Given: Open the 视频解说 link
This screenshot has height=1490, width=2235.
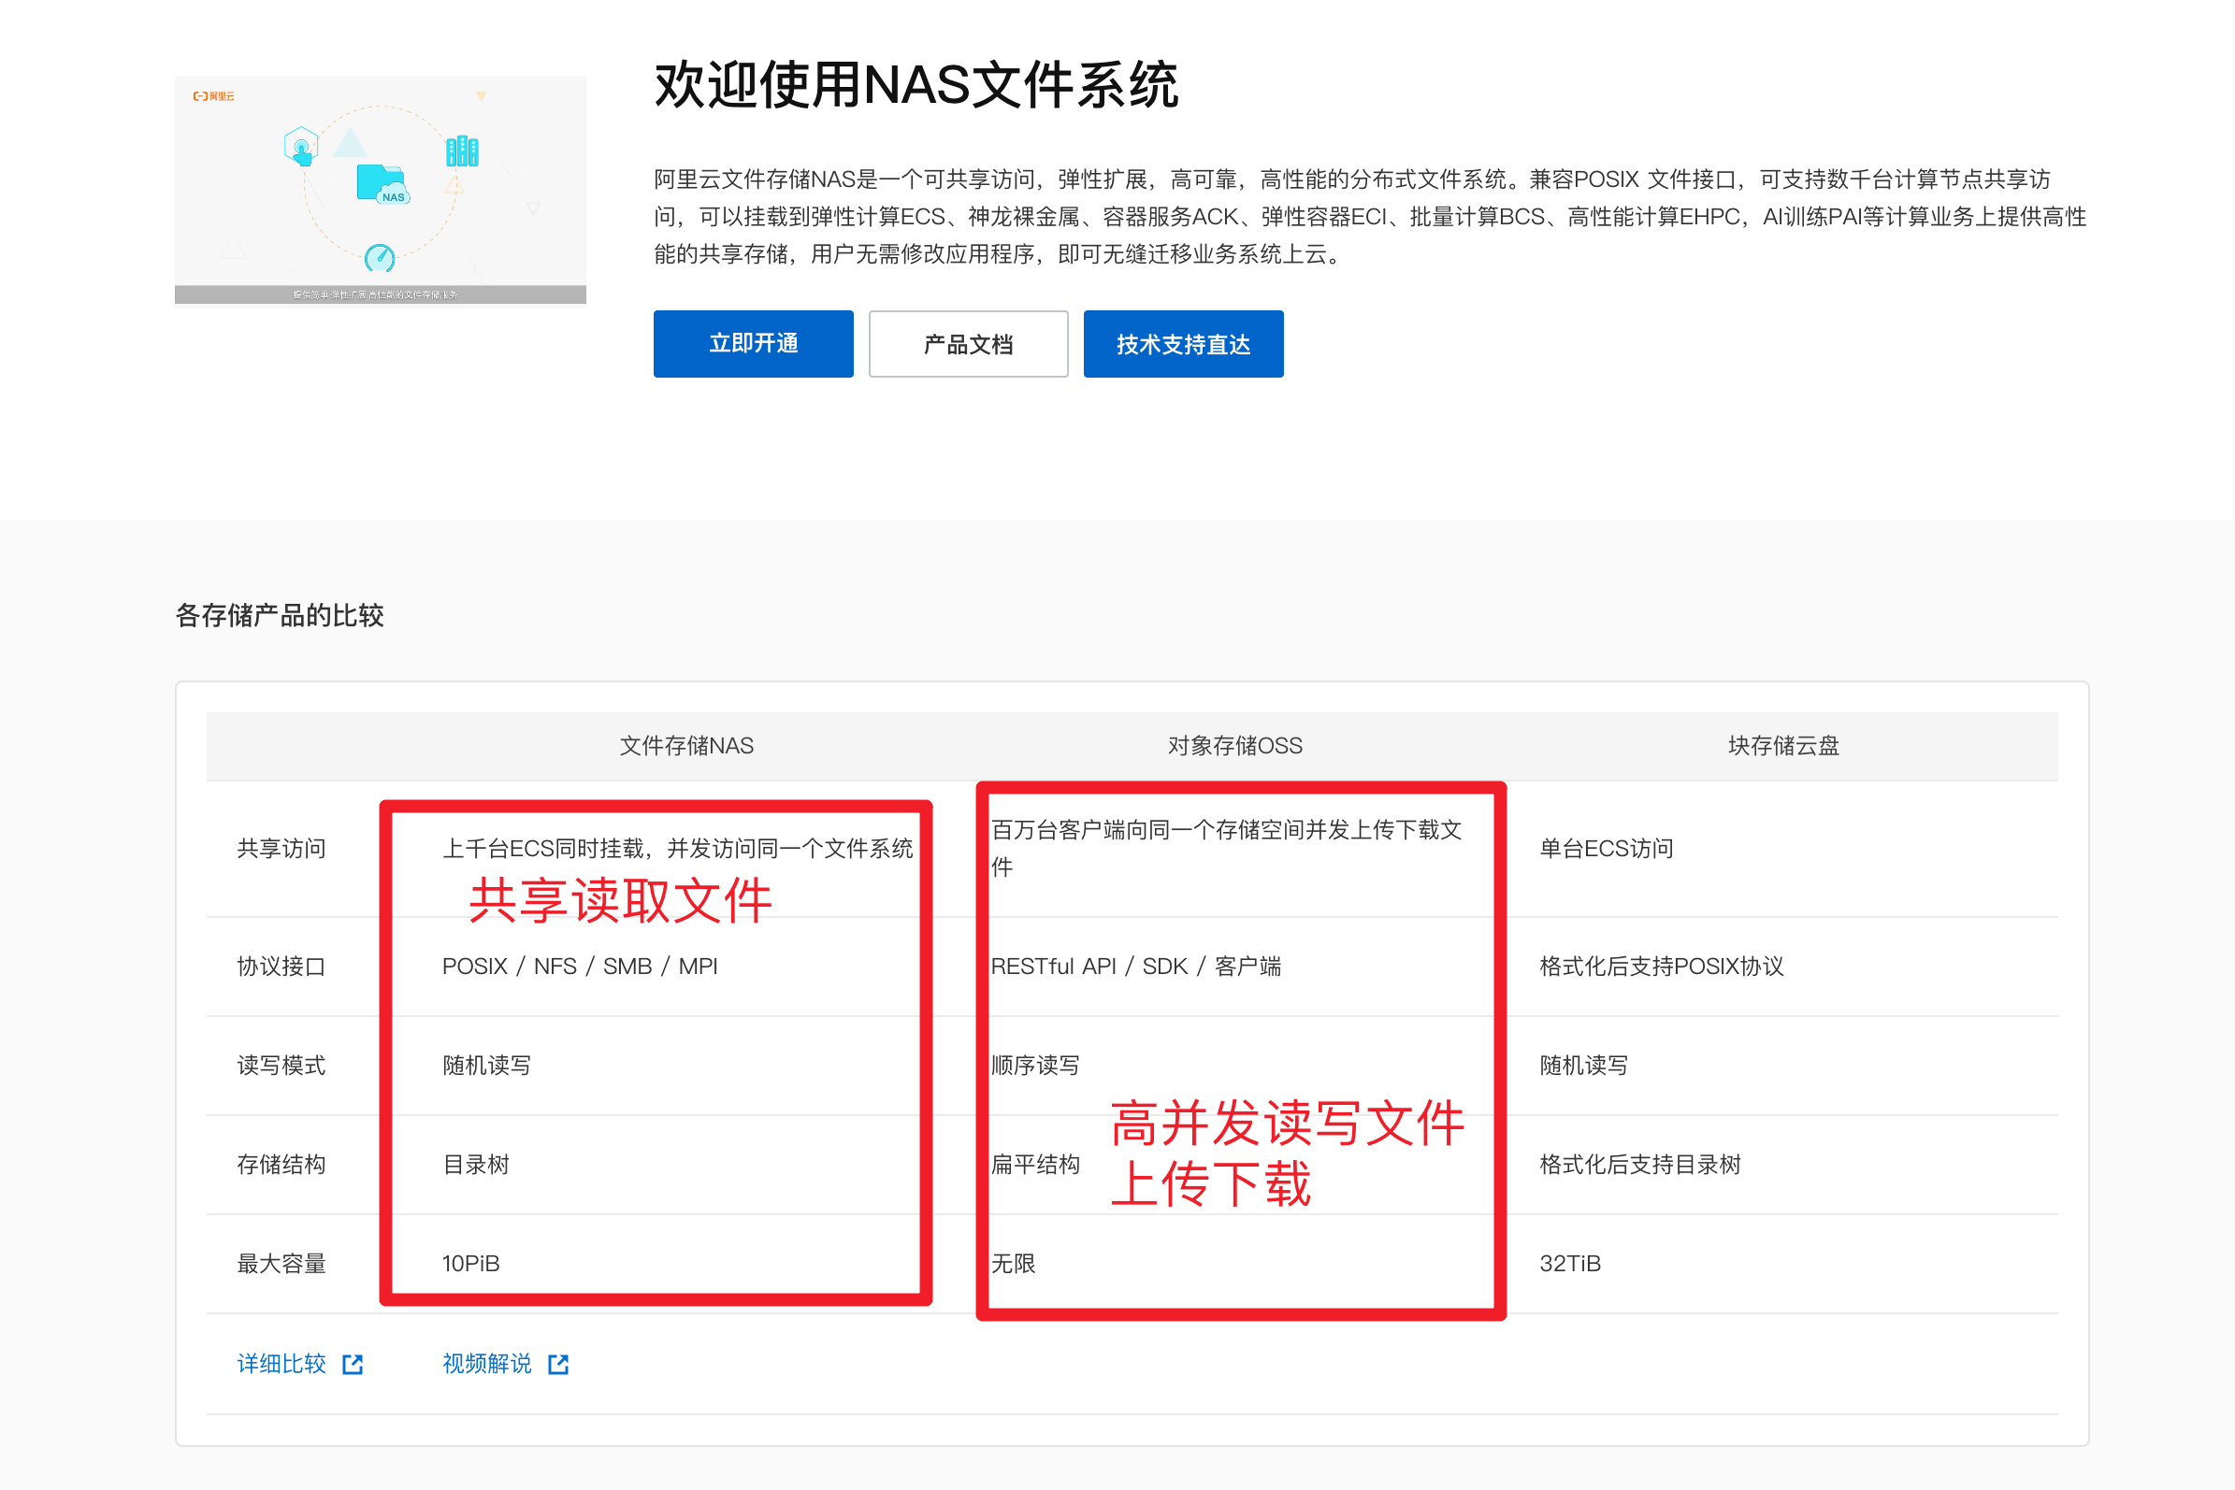Looking at the screenshot, I should (486, 1364).
